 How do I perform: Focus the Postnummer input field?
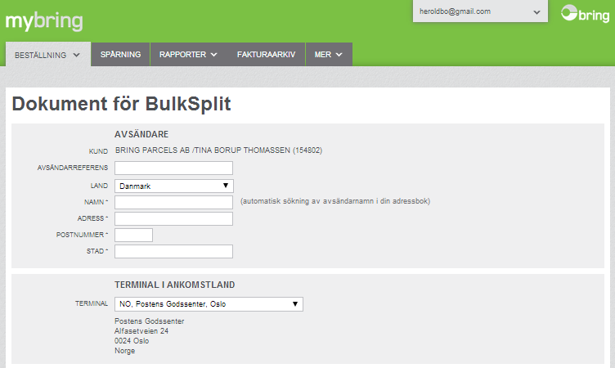coord(134,235)
